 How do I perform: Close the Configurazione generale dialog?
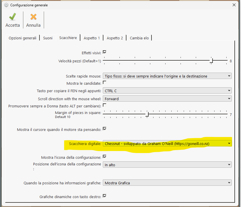pos(234,5)
